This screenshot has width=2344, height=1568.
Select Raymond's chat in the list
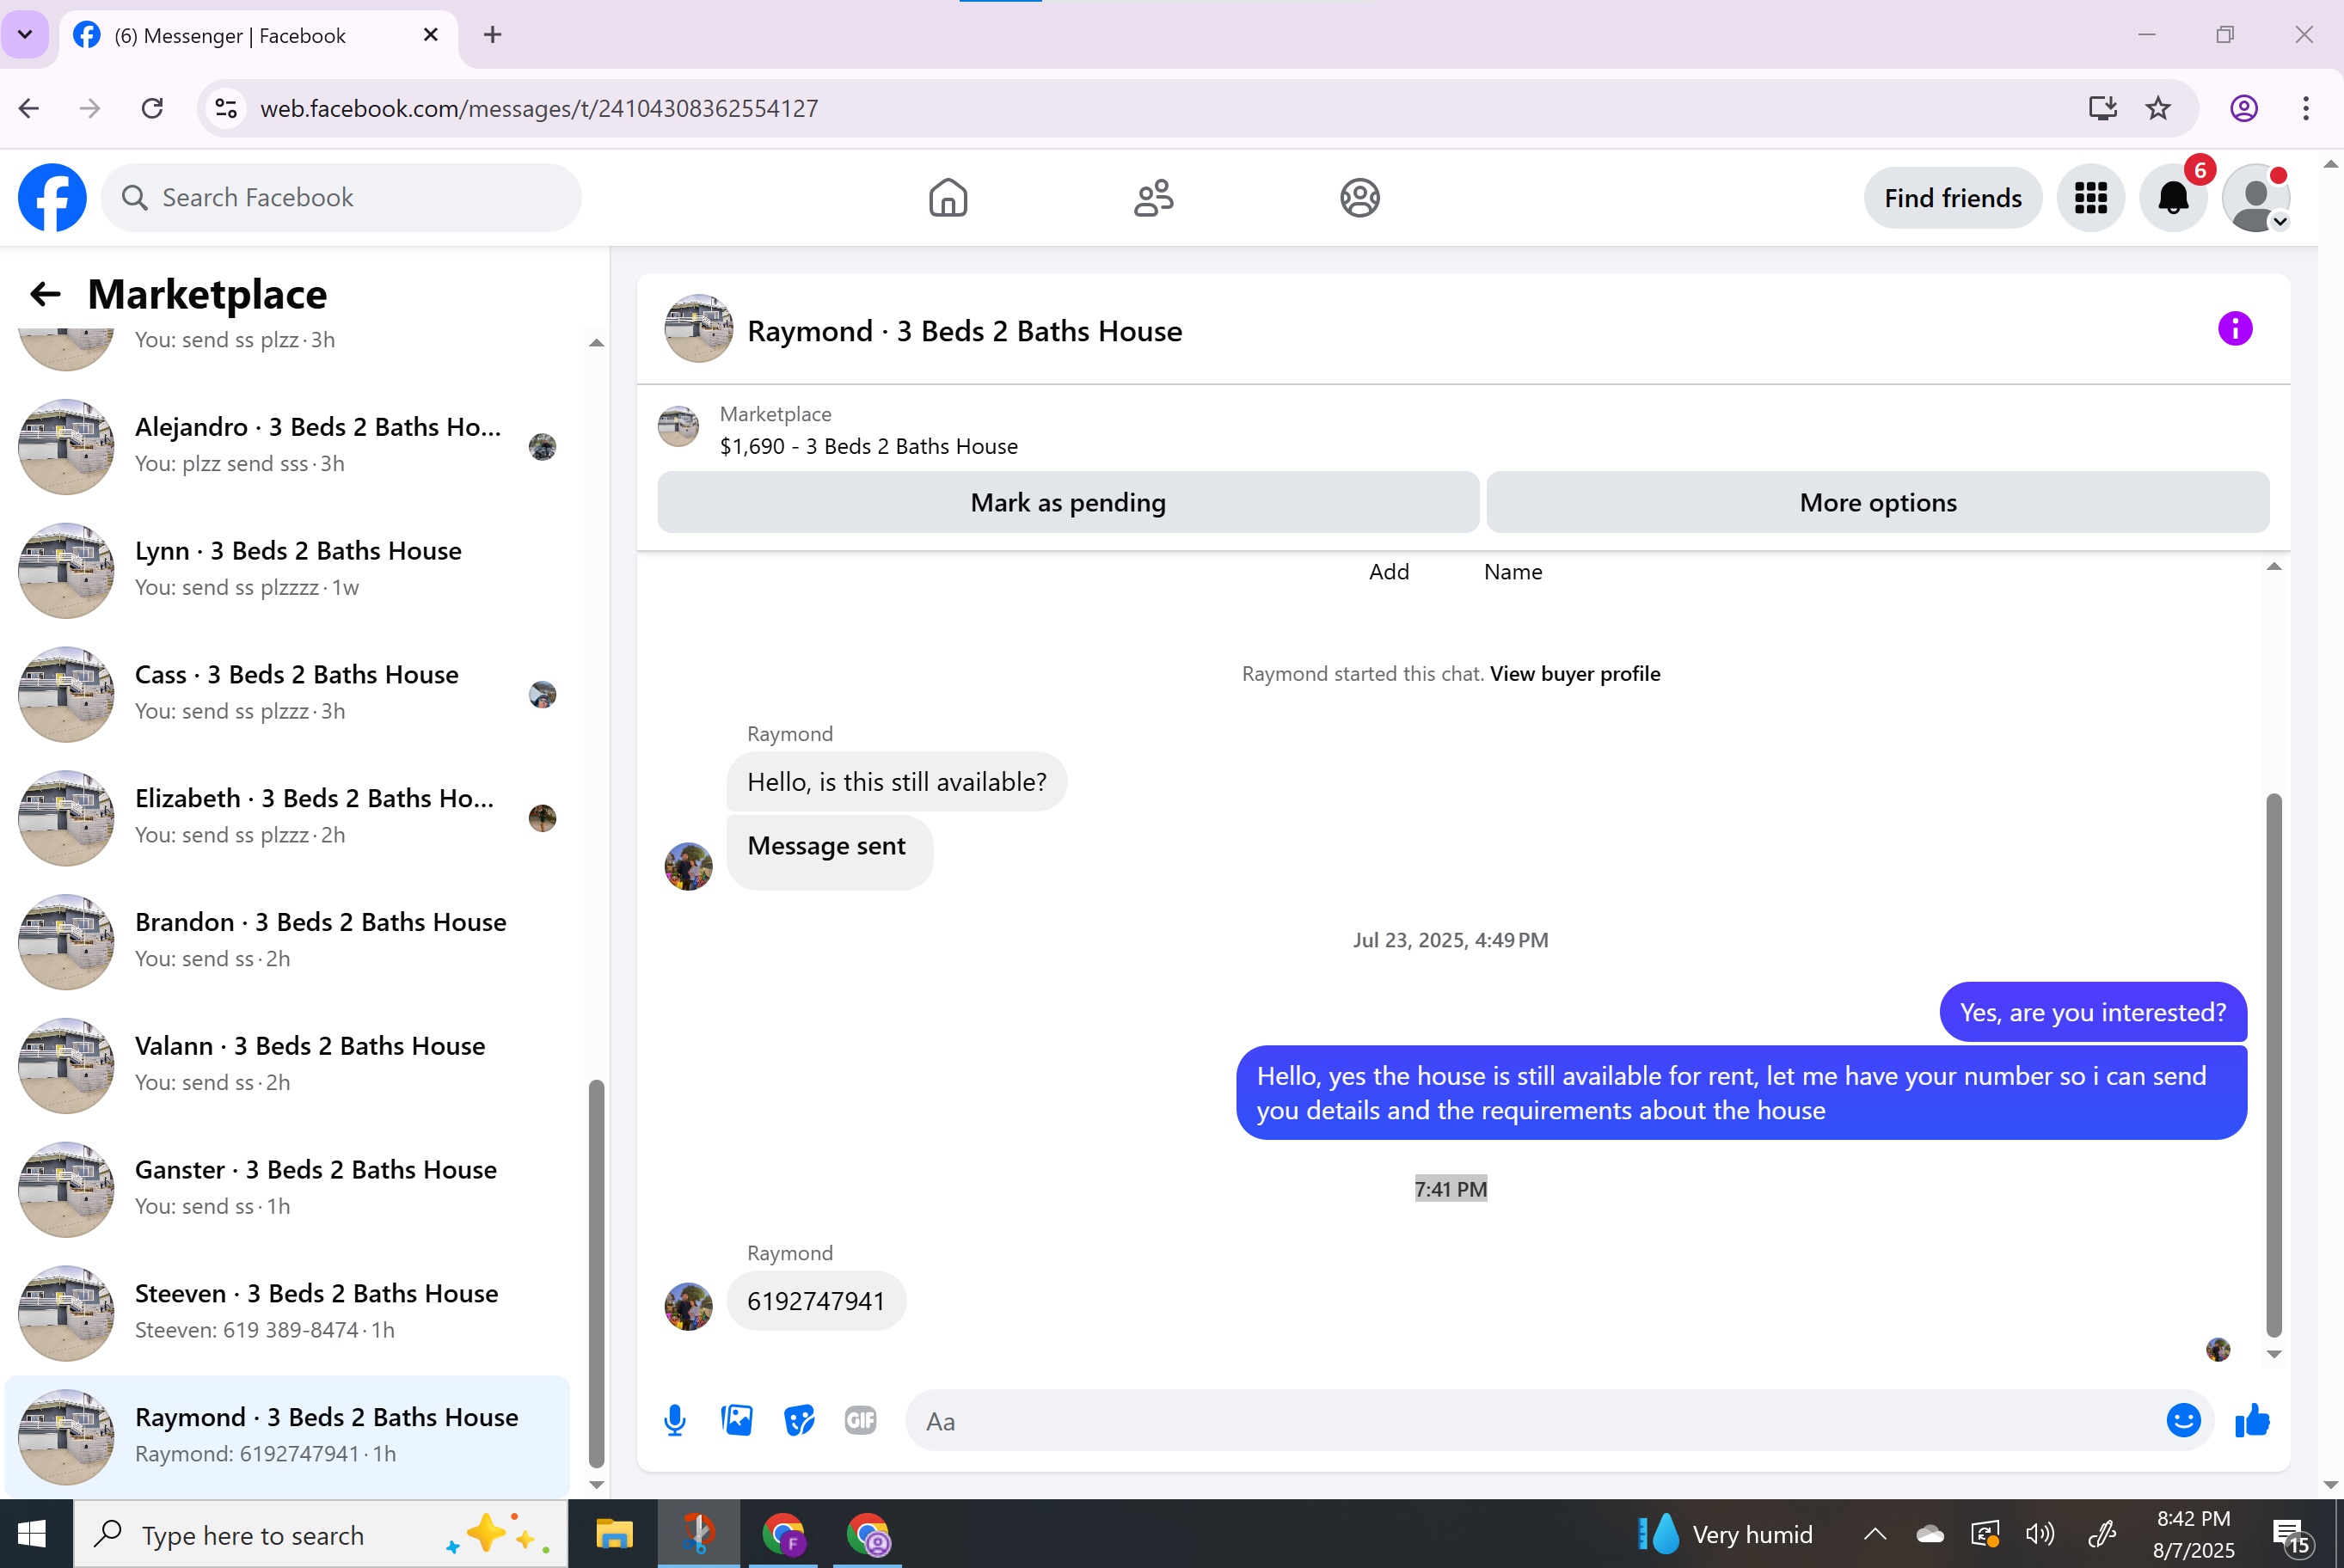(287, 1436)
